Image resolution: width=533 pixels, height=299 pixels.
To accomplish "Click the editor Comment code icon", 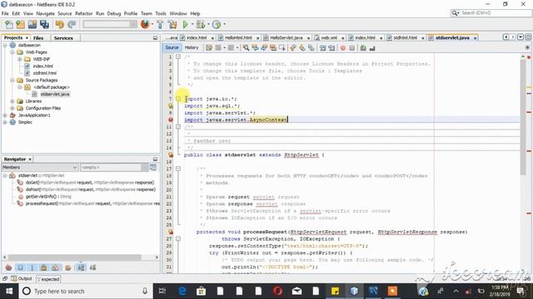I will coord(363,48).
